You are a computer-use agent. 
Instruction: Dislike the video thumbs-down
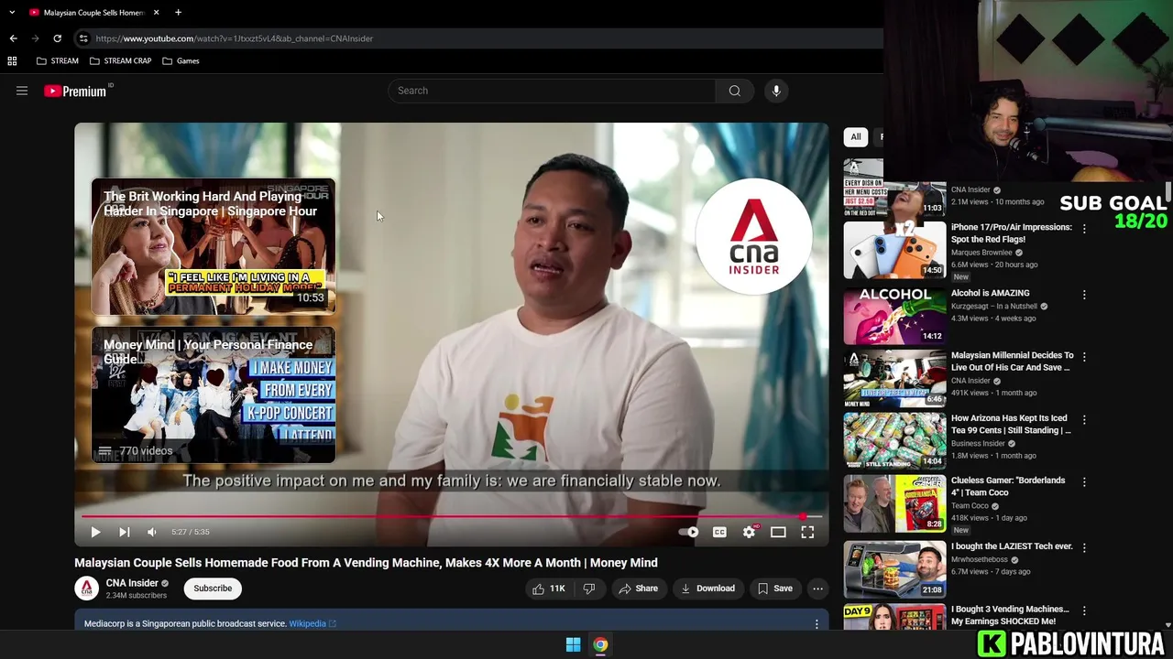pyautogui.click(x=589, y=589)
